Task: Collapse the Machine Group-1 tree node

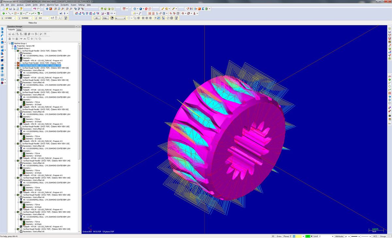Action: point(9,43)
